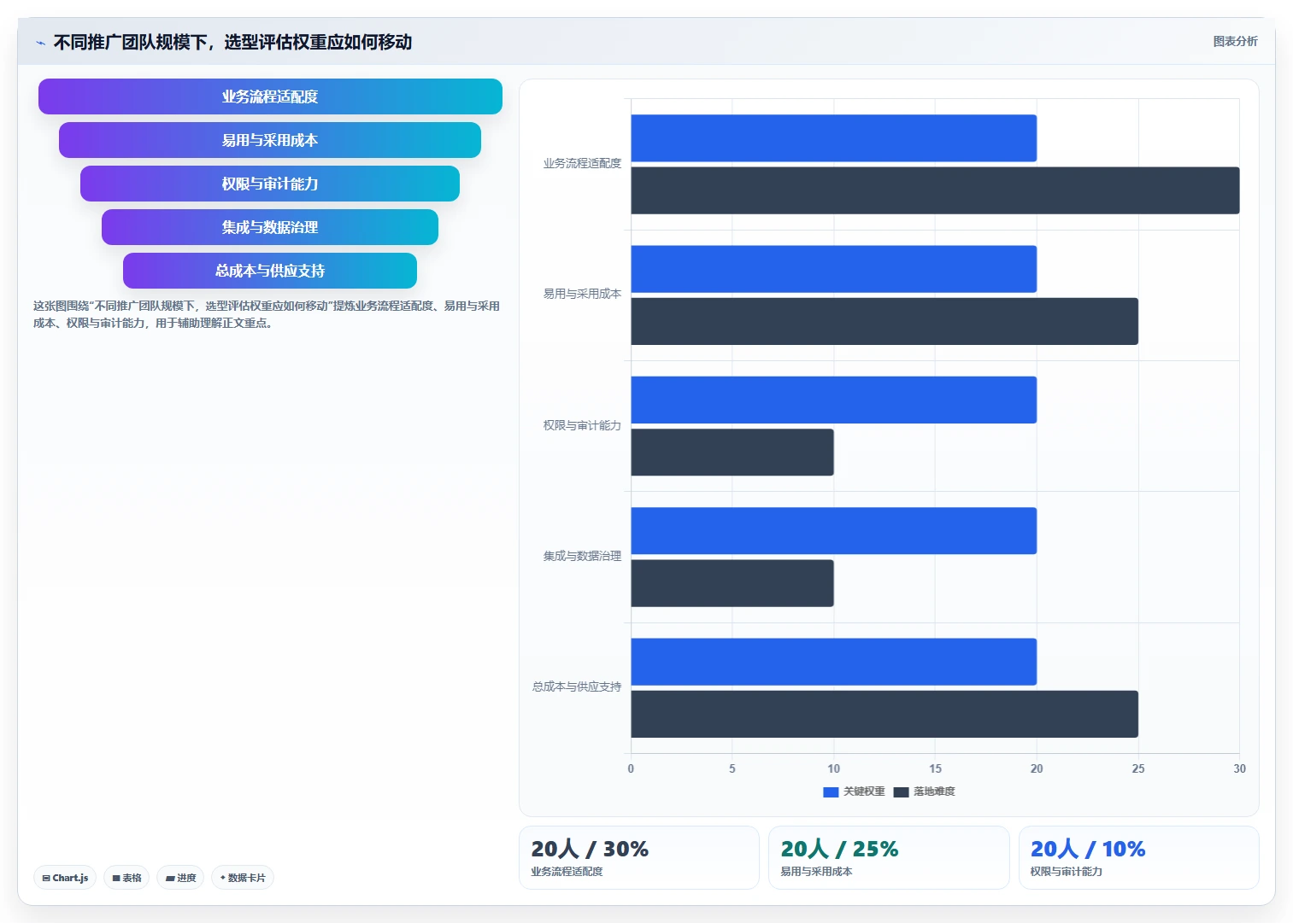Open the 图表分析 tag in the header
The height and width of the screenshot is (923, 1293).
click(x=1235, y=41)
